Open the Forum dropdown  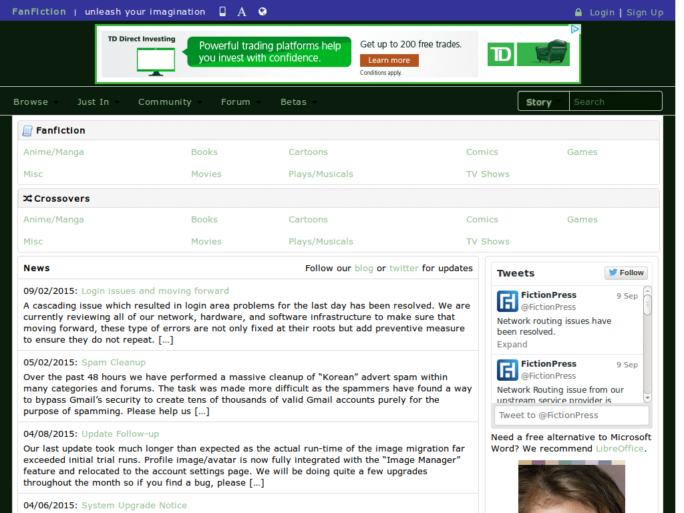point(240,102)
